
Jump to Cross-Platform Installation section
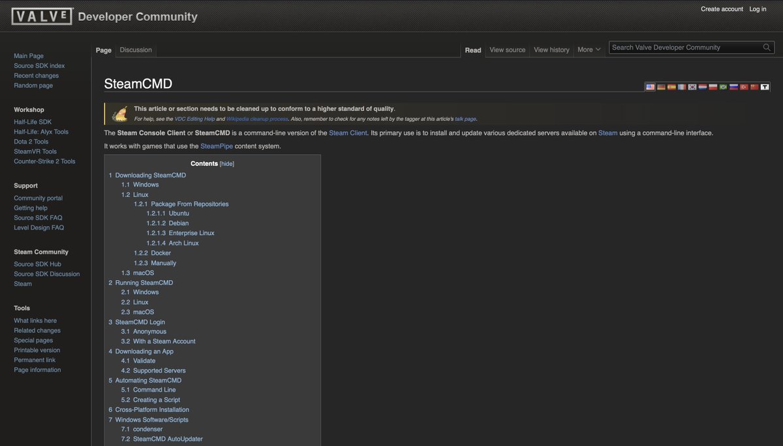point(149,409)
